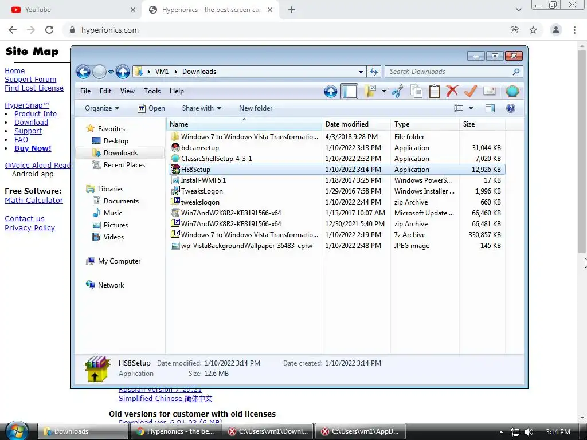
Task: Open the View menu
Action: click(x=127, y=91)
